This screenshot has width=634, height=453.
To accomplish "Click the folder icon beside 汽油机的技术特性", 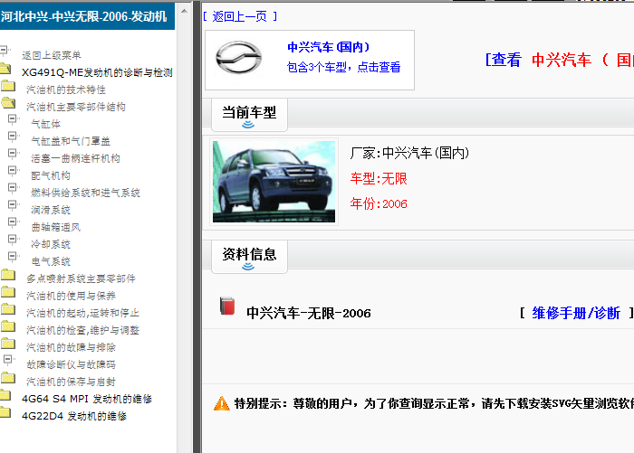I will click(x=8, y=86).
